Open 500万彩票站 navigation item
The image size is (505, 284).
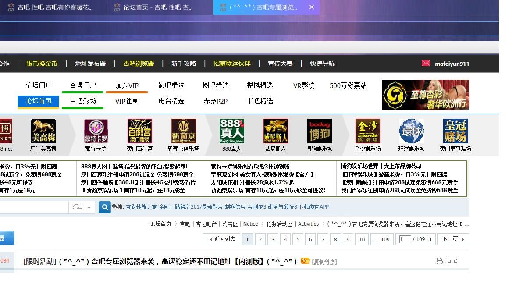[x=348, y=85]
